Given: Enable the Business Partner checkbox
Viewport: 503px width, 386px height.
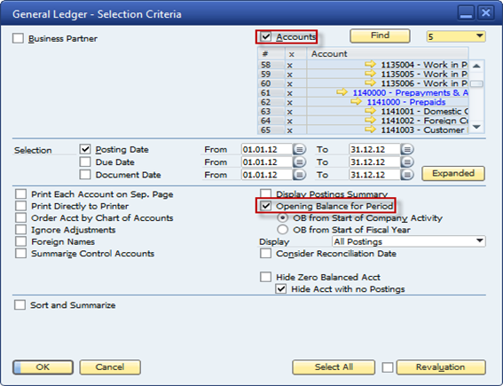Looking at the screenshot, I should click(18, 38).
